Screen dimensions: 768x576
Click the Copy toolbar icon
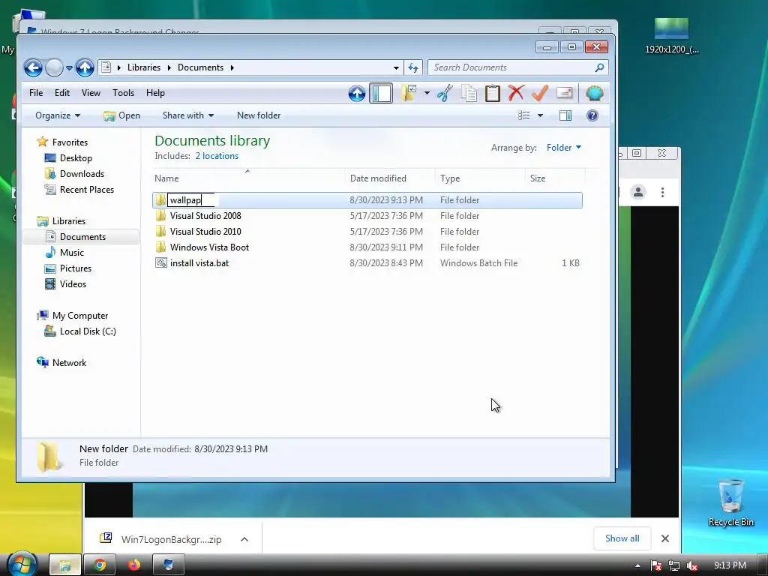469,93
